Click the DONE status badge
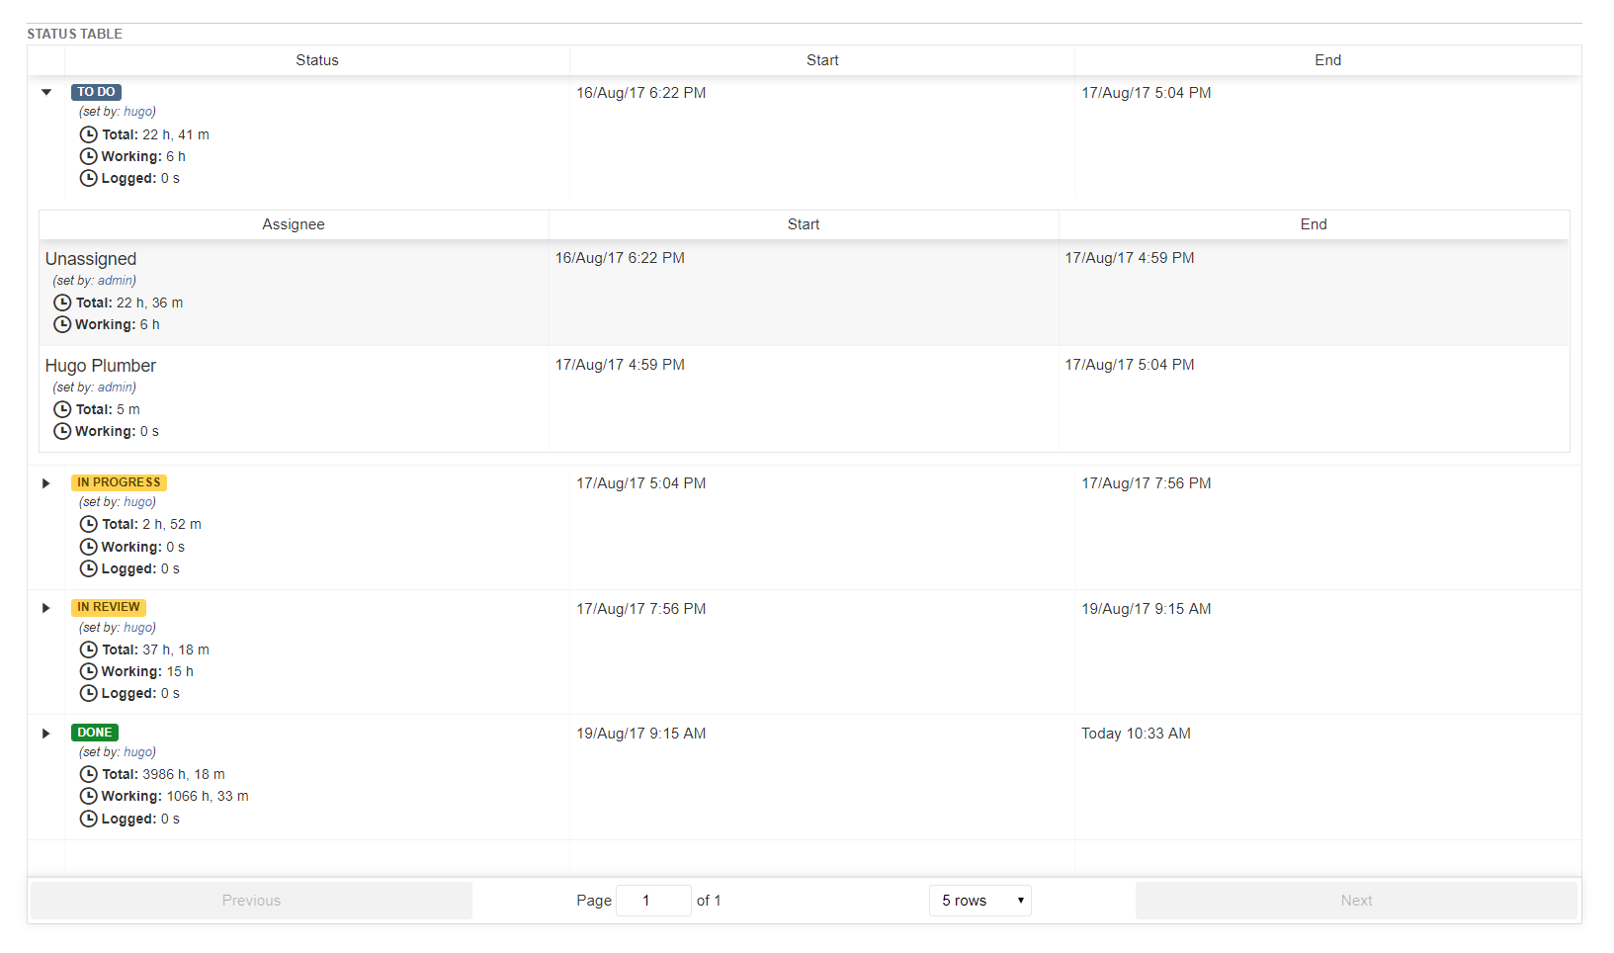This screenshot has width=1614, height=953. click(95, 733)
